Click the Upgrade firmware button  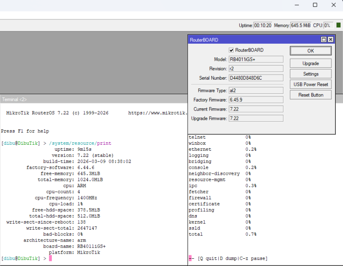pos(310,63)
